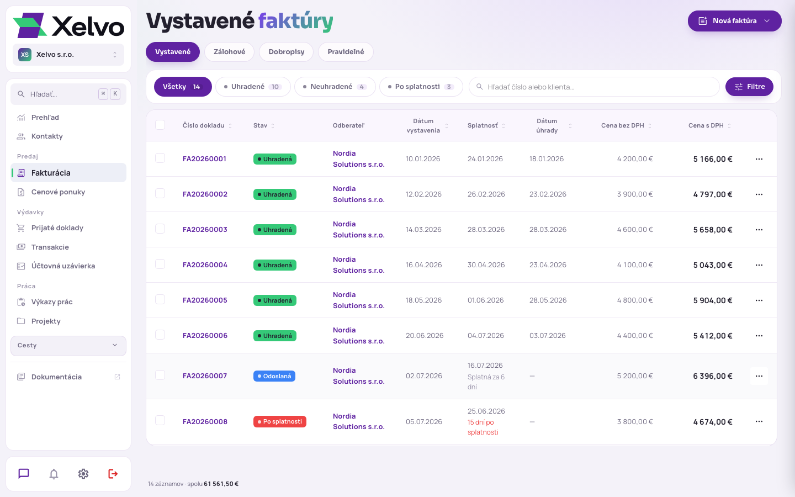
Task: Check the row FA20260002
Action: pyautogui.click(x=160, y=193)
